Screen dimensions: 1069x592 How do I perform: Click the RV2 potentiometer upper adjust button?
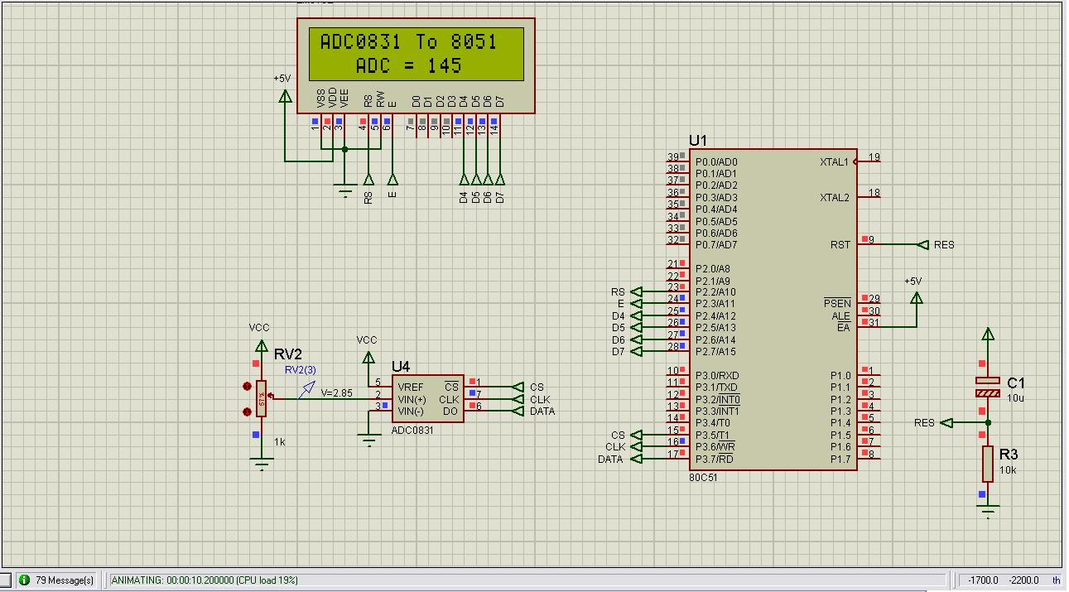pyautogui.click(x=247, y=387)
